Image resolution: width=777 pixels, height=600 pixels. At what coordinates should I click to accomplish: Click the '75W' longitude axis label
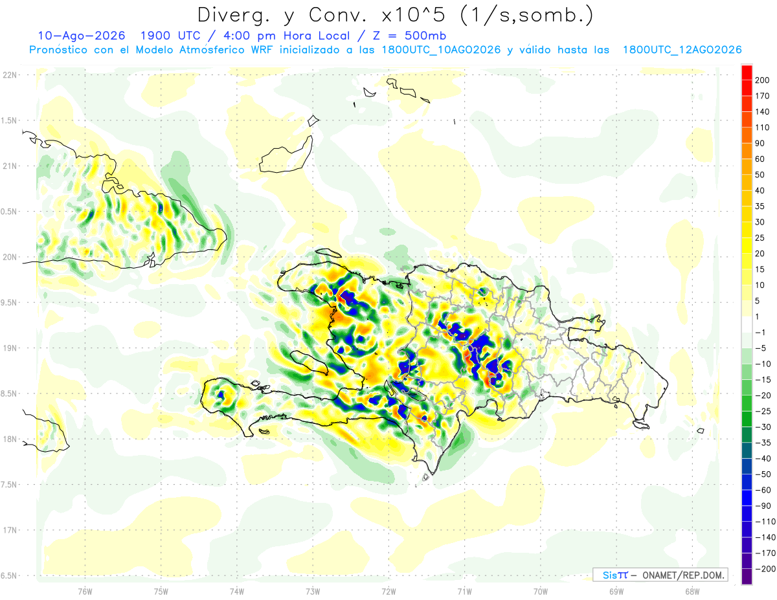point(161,592)
